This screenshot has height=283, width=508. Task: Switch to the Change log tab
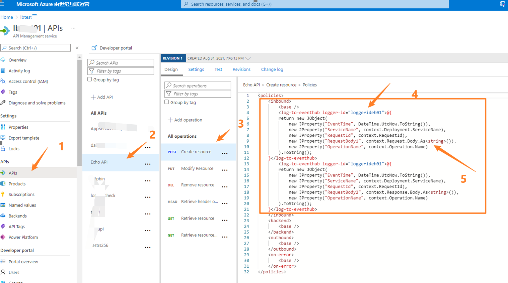click(x=272, y=69)
